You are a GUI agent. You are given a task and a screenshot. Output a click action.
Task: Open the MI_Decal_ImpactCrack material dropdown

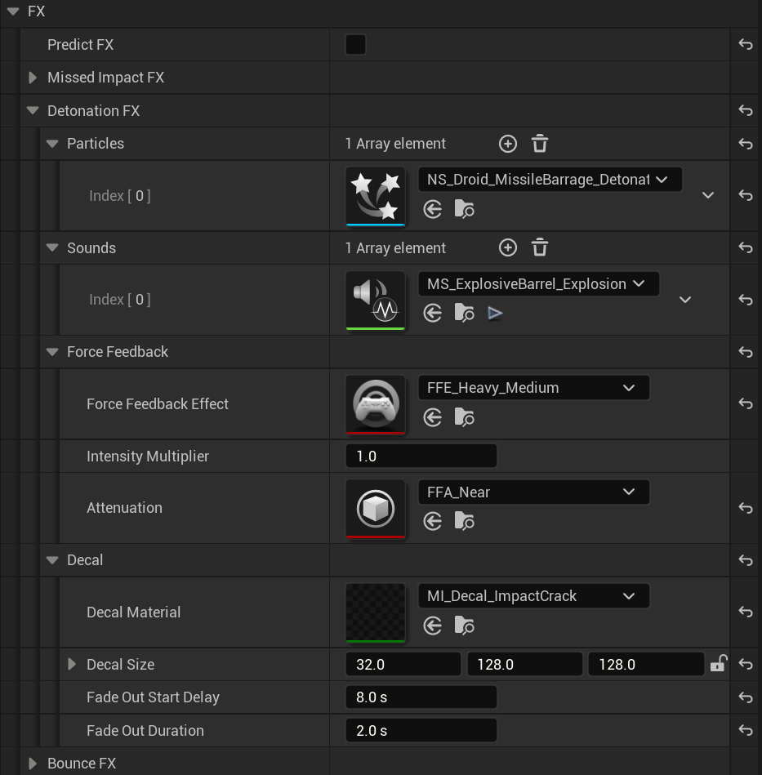(x=533, y=596)
